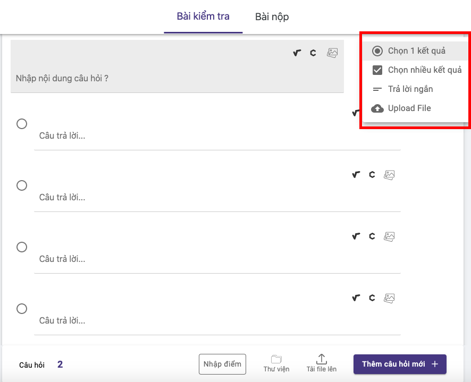
Task: Add an image to the question content
Action: (x=332, y=52)
